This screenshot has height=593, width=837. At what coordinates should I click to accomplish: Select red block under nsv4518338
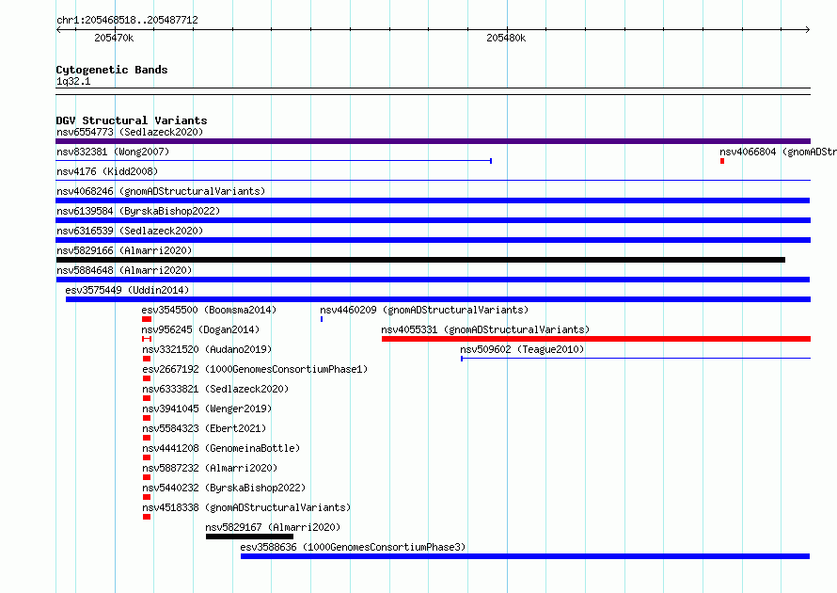(x=147, y=517)
